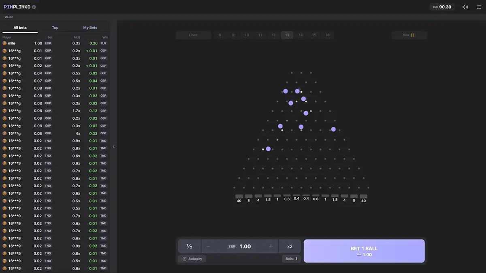
Task: Open the Balls count selector
Action: [291, 259]
